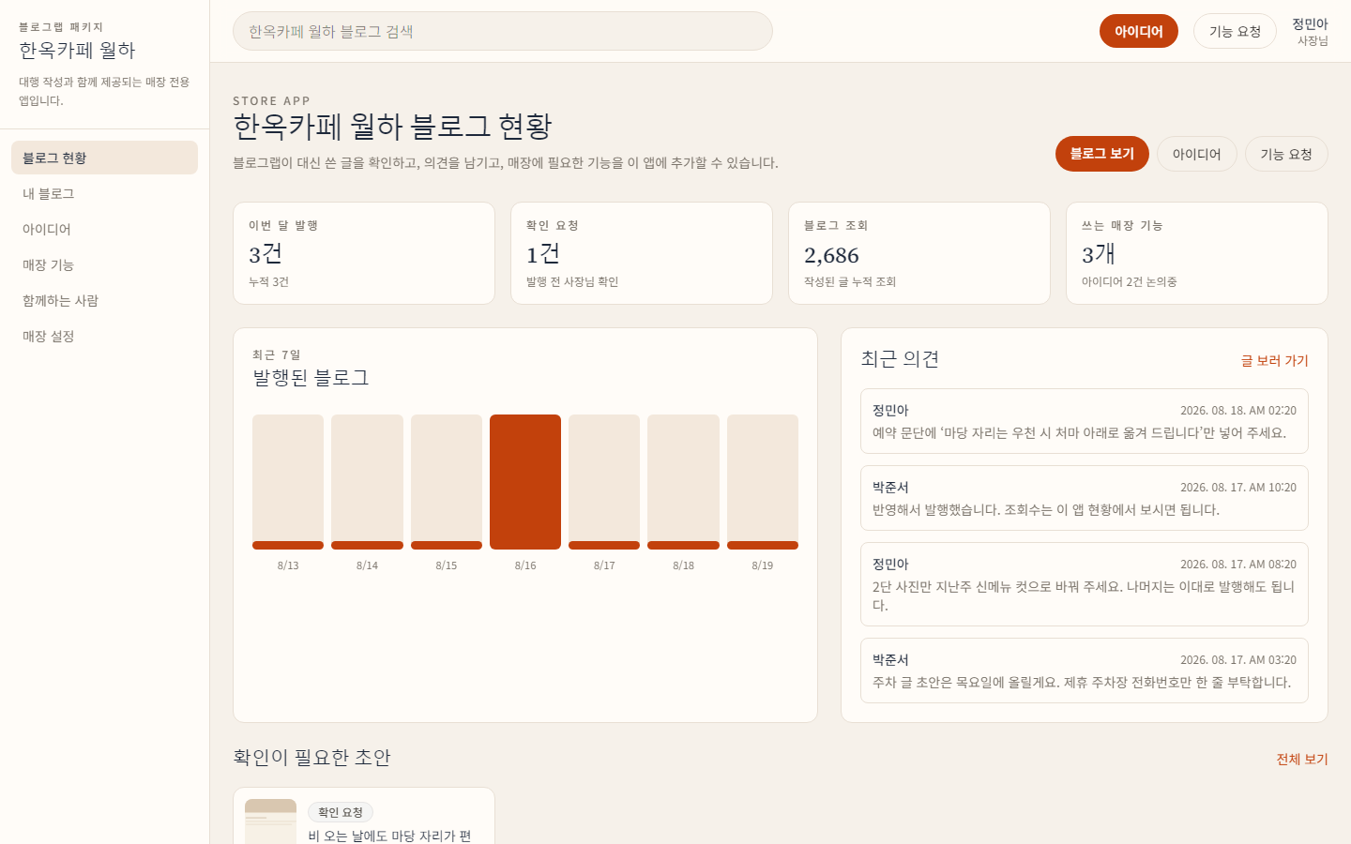1351x844 pixels.
Task: Open 매장 설정 in the sidebar
Action: click(104, 336)
